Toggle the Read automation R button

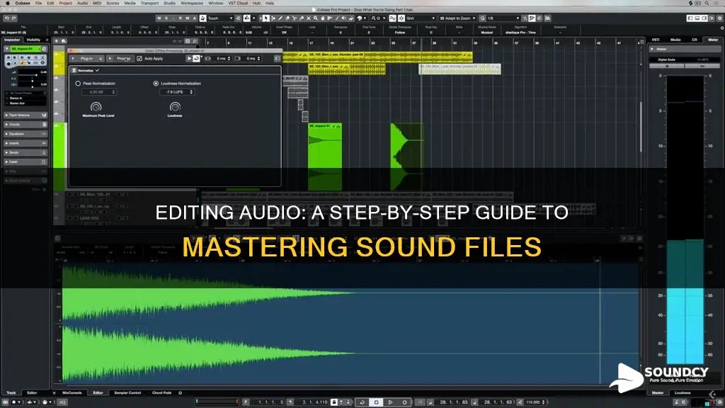tap(181, 18)
